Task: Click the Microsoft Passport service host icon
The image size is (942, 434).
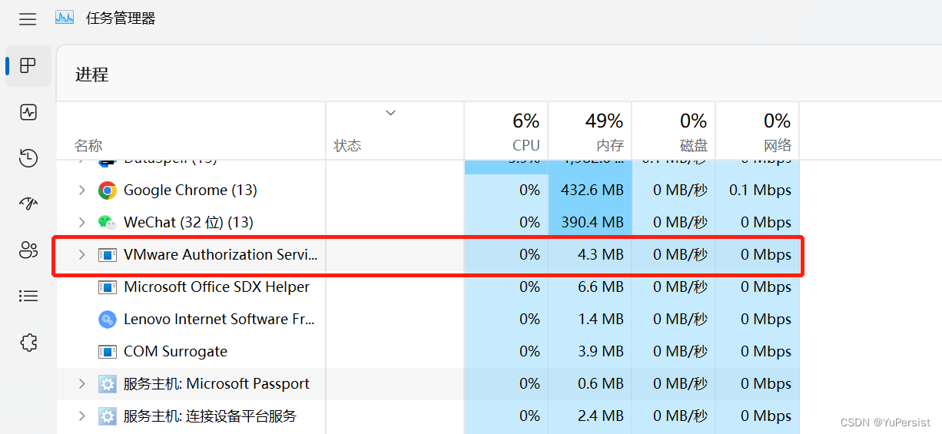Action: coord(108,384)
